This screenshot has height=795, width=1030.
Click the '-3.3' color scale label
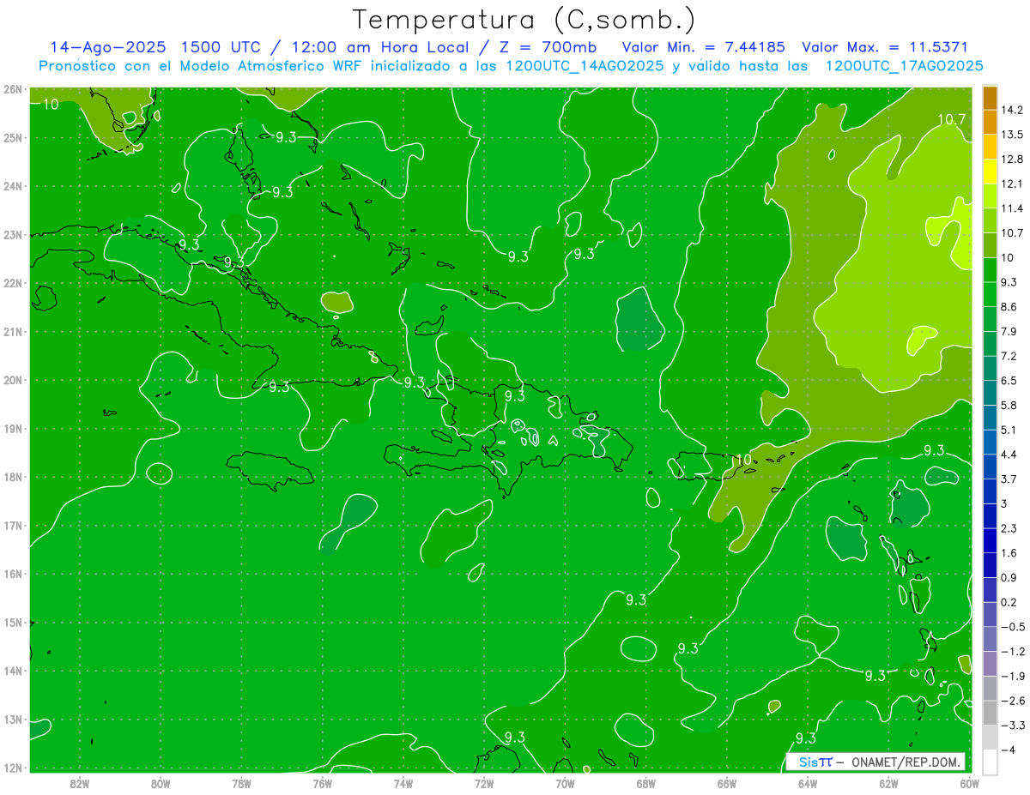tap(1013, 725)
